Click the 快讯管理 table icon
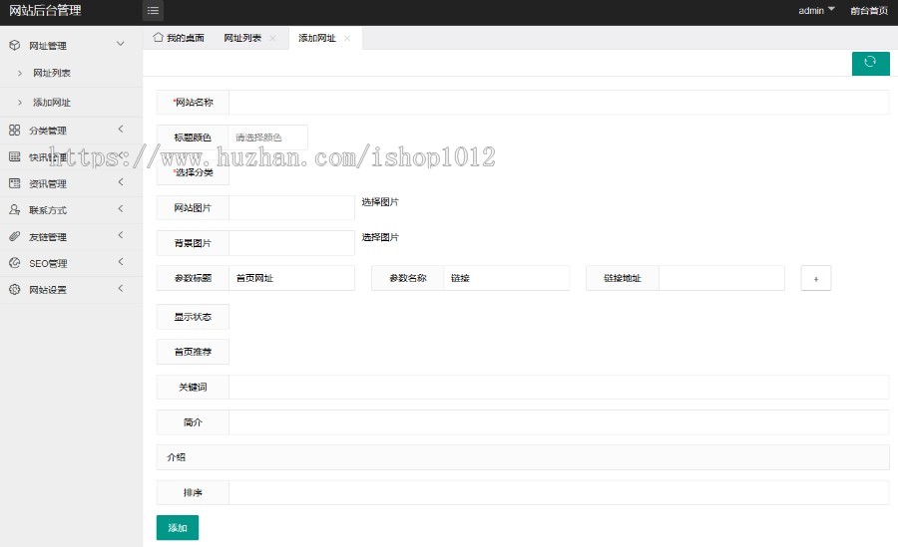Viewport: 898px width, 547px height. [14, 156]
